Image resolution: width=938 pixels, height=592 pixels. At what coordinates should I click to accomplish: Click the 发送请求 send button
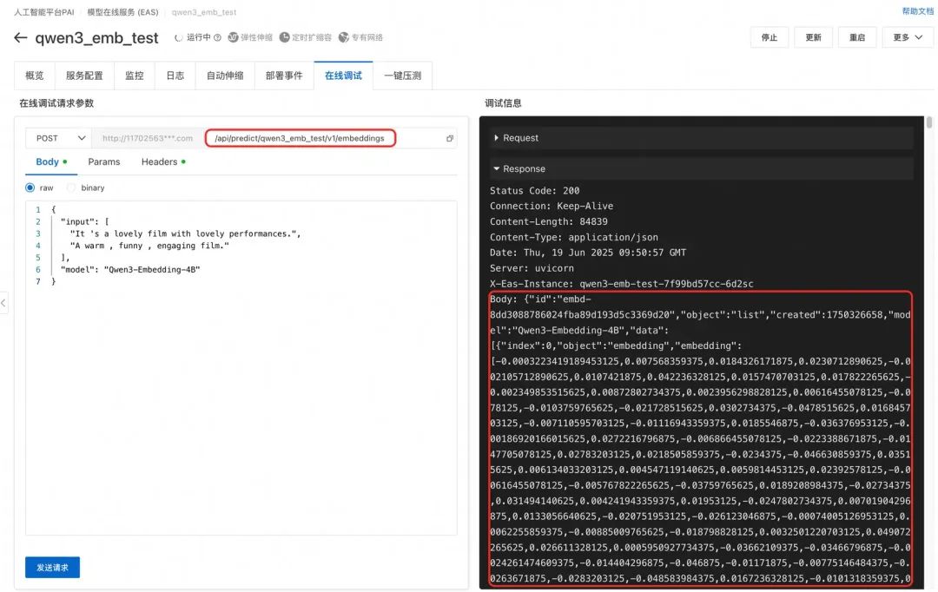(52, 565)
